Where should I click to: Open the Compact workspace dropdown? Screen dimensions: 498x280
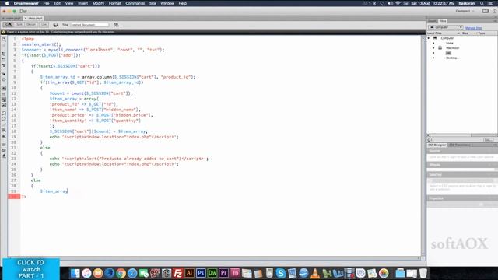(x=465, y=11)
